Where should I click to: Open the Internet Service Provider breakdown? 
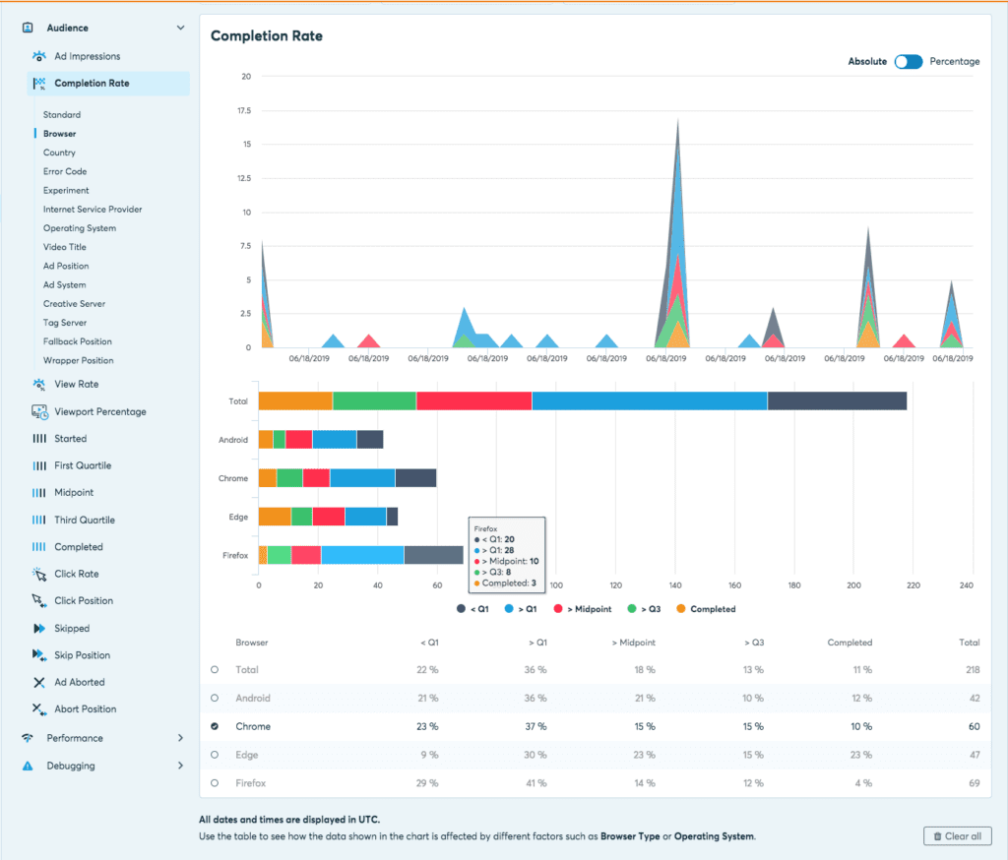(x=93, y=210)
